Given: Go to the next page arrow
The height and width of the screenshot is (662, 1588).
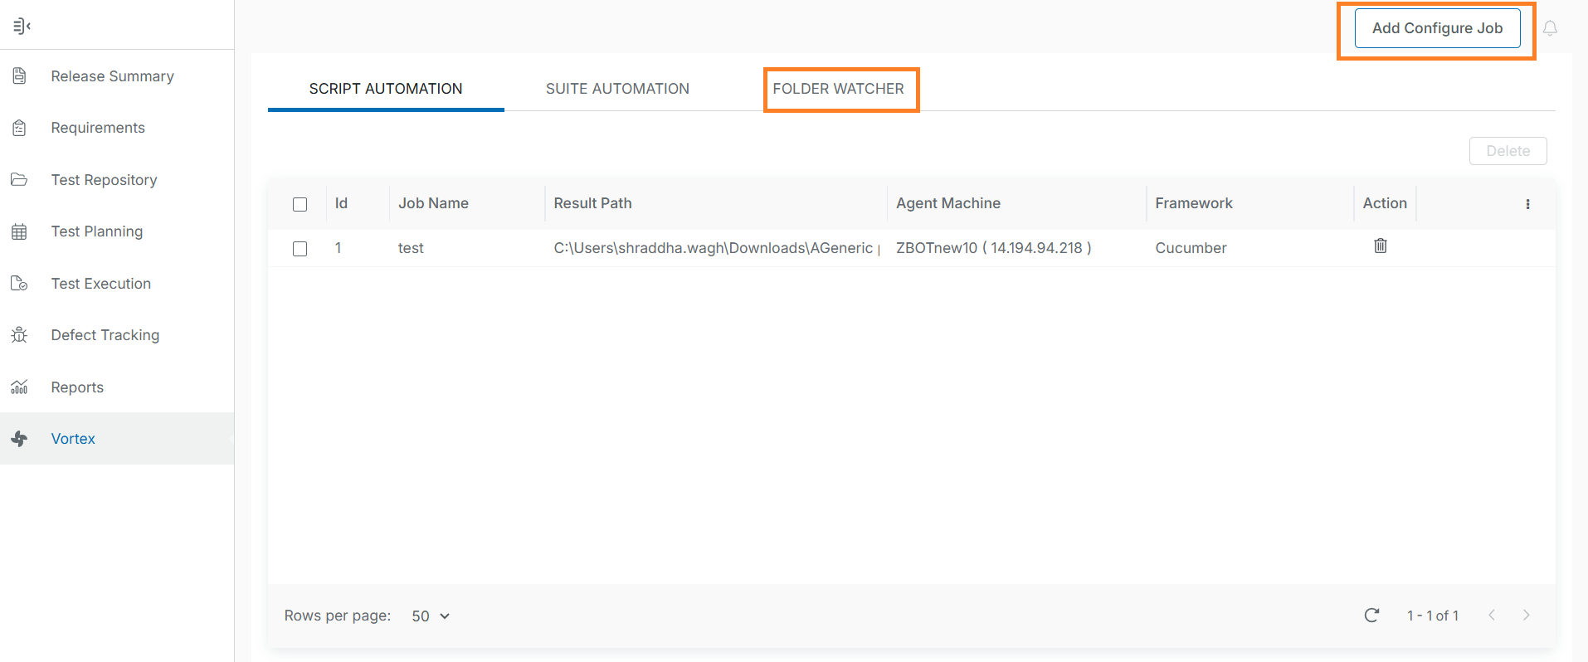Looking at the screenshot, I should tap(1526, 615).
